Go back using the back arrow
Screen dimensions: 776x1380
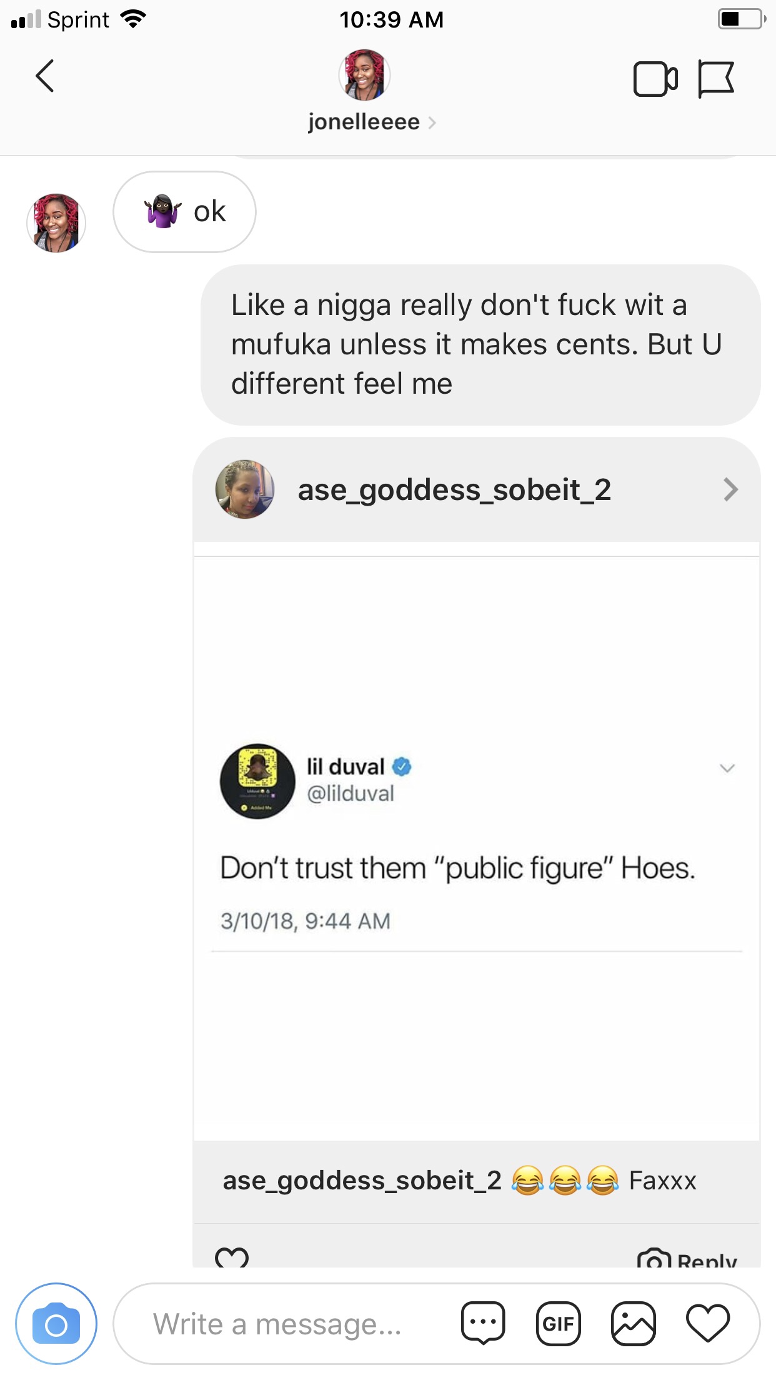point(44,76)
